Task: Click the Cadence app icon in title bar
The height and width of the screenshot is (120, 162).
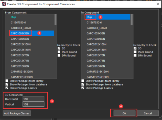Action: coord(4,4)
